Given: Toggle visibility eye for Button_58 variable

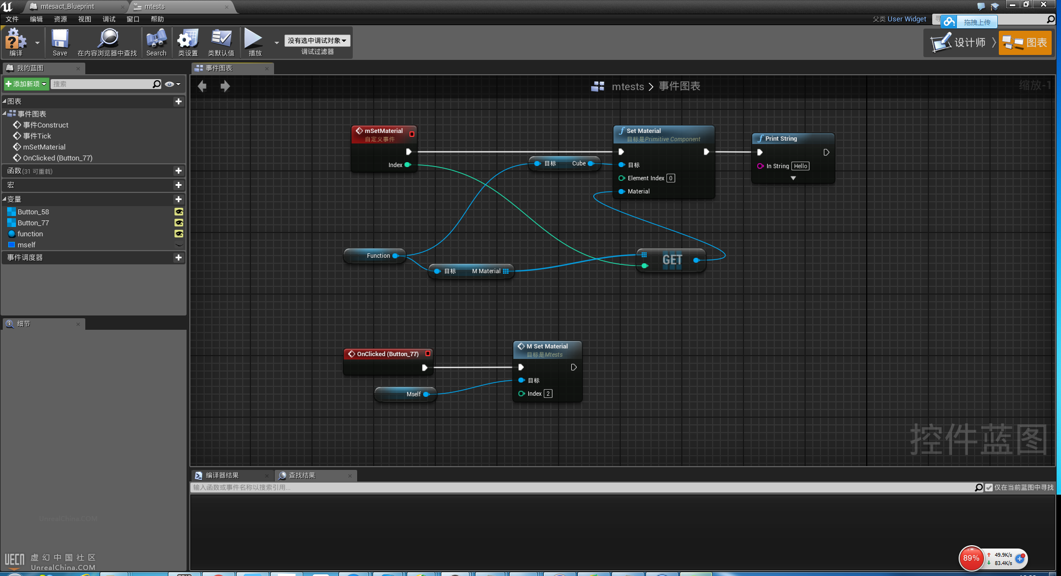Looking at the screenshot, I should (x=179, y=212).
